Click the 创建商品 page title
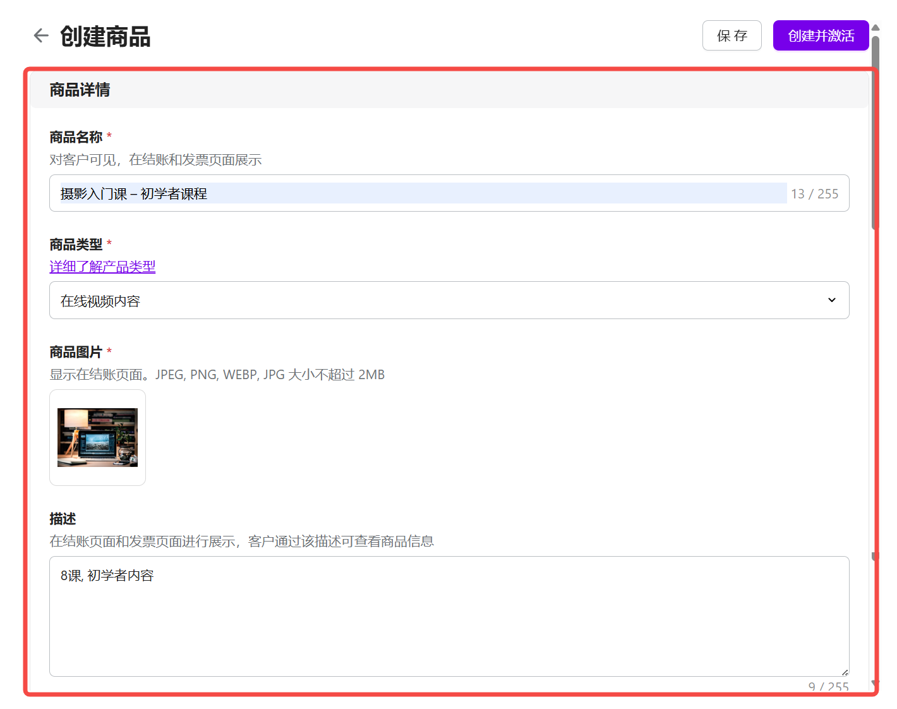Image resolution: width=897 pixels, height=709 pixels. [105, 37]
